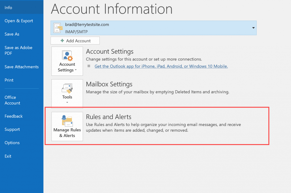Choose Save As in the sidebar
The image size is (291, 193).
click(x=12, y=34)
